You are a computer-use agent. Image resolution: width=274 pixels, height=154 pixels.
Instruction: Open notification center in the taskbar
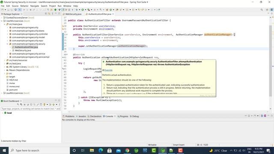pyautogui.click(x=269, y=150)
